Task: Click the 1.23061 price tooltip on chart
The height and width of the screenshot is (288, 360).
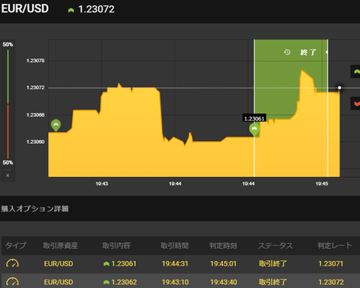Action: 254,118
